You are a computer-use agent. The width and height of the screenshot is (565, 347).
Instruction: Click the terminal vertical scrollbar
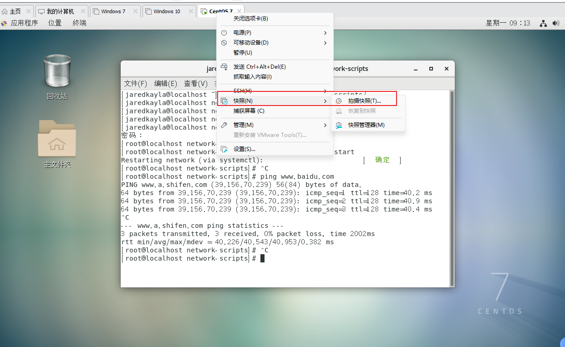click(452, 188)
